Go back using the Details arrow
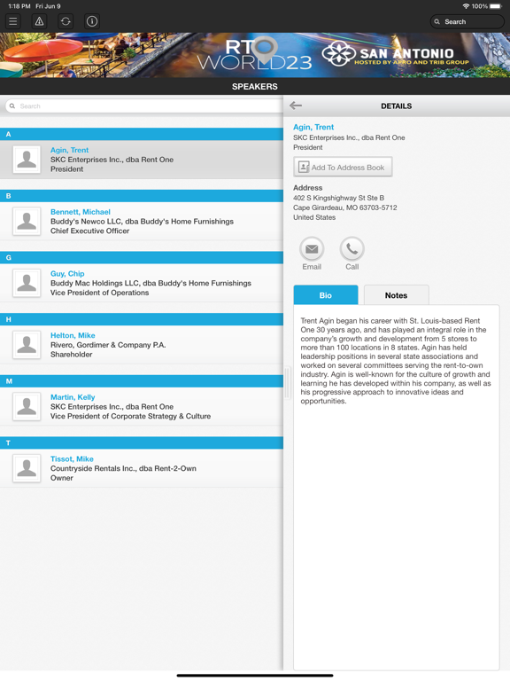 (x=296, y=106)
